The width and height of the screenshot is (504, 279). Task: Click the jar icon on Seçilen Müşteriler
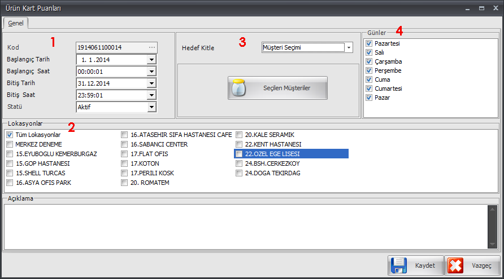(x=240, y=88)
